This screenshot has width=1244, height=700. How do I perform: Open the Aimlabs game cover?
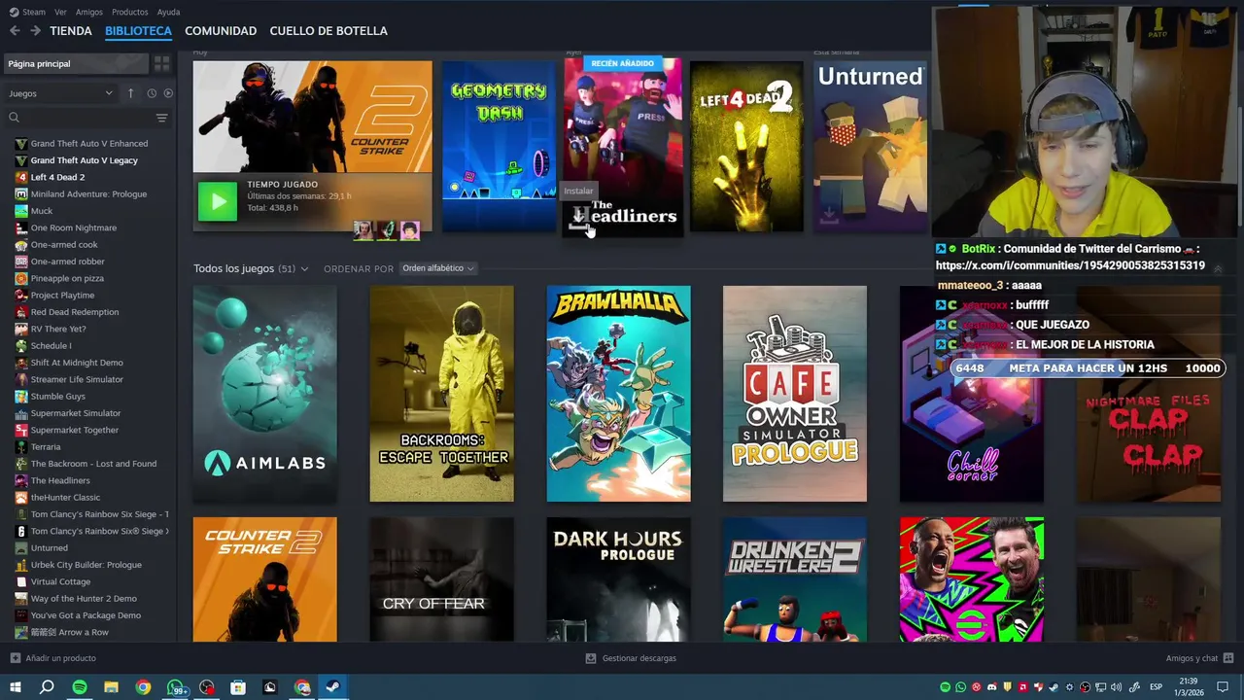click(x=265, y=394)
